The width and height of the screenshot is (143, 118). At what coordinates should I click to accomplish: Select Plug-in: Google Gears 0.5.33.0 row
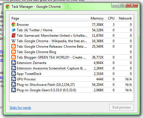point(72,90)
